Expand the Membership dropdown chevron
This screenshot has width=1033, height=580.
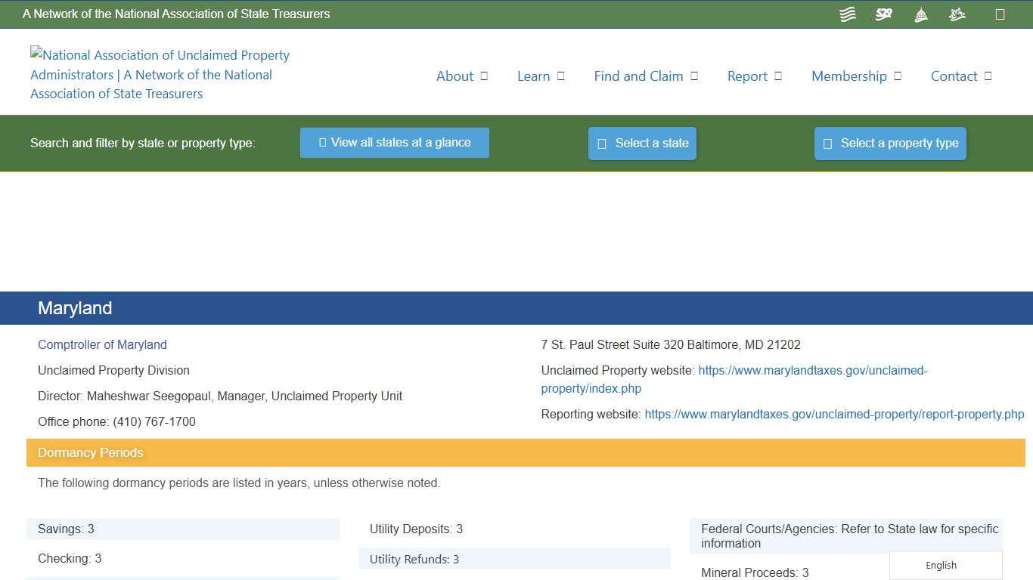[x=898, y=76]
